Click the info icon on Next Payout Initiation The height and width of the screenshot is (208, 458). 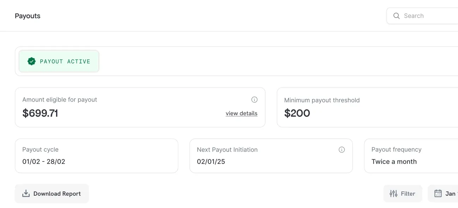point(342,149)
